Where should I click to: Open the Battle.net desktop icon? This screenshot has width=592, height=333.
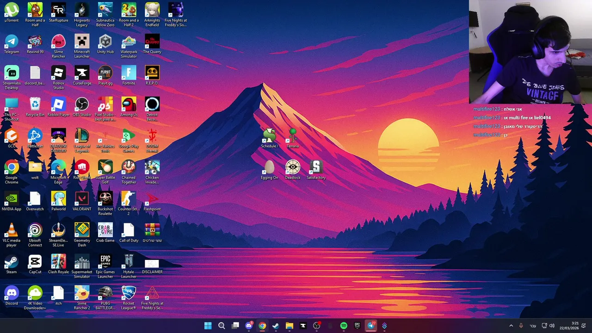point(35,139)
